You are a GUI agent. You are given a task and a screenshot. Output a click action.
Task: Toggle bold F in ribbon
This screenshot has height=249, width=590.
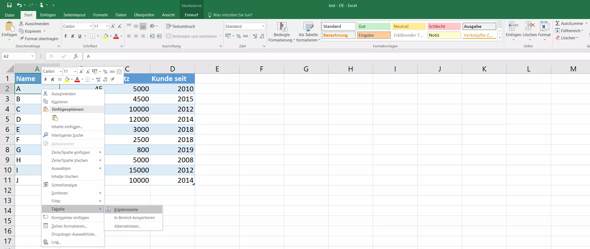[x=66, y=36]
